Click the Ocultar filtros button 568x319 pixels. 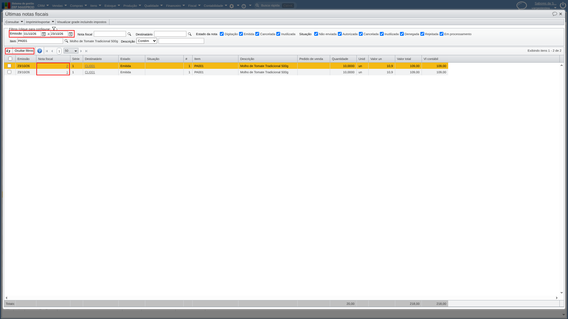coord(24,51)
